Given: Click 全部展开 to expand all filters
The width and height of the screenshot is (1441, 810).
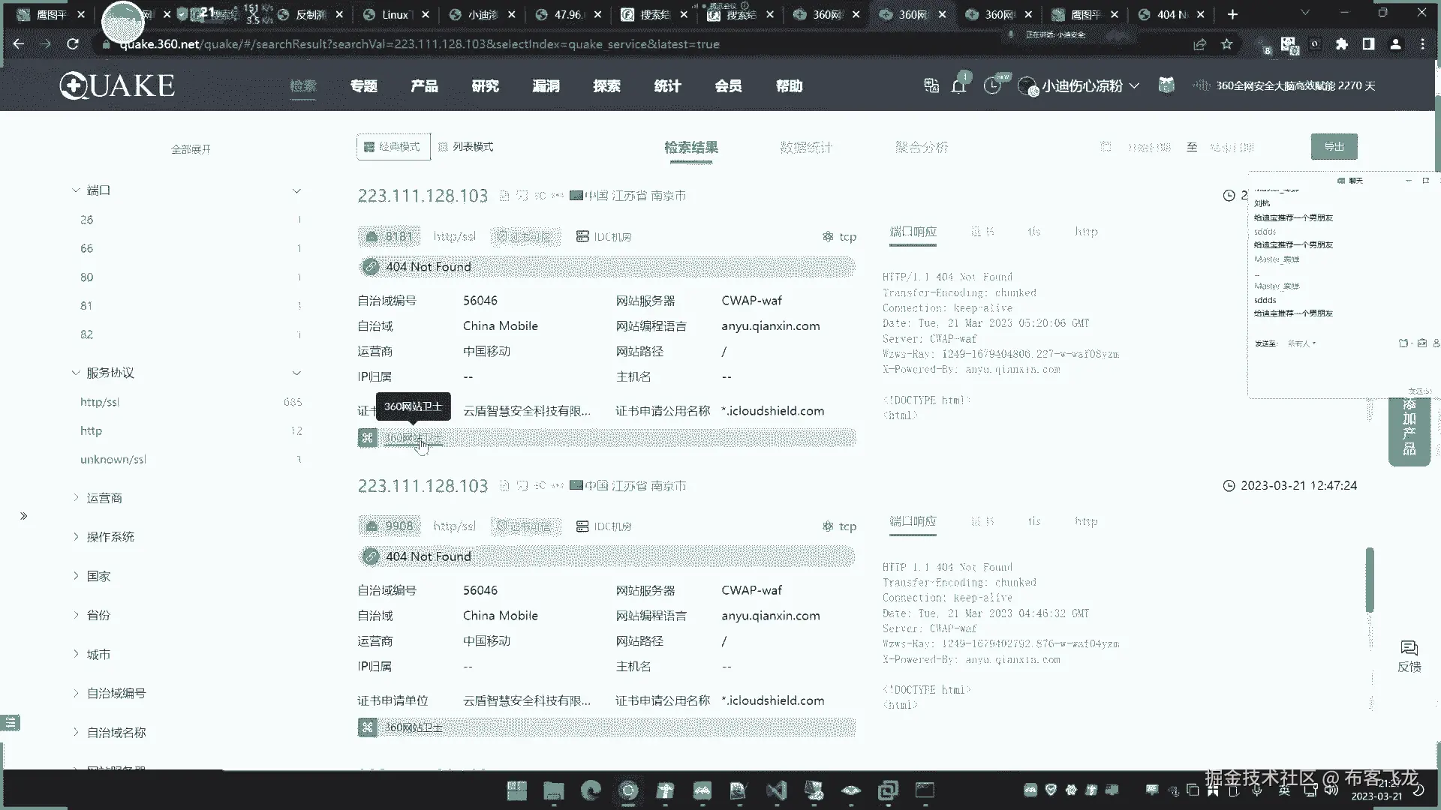Looking at the screenshot, I should click(191, 149).
